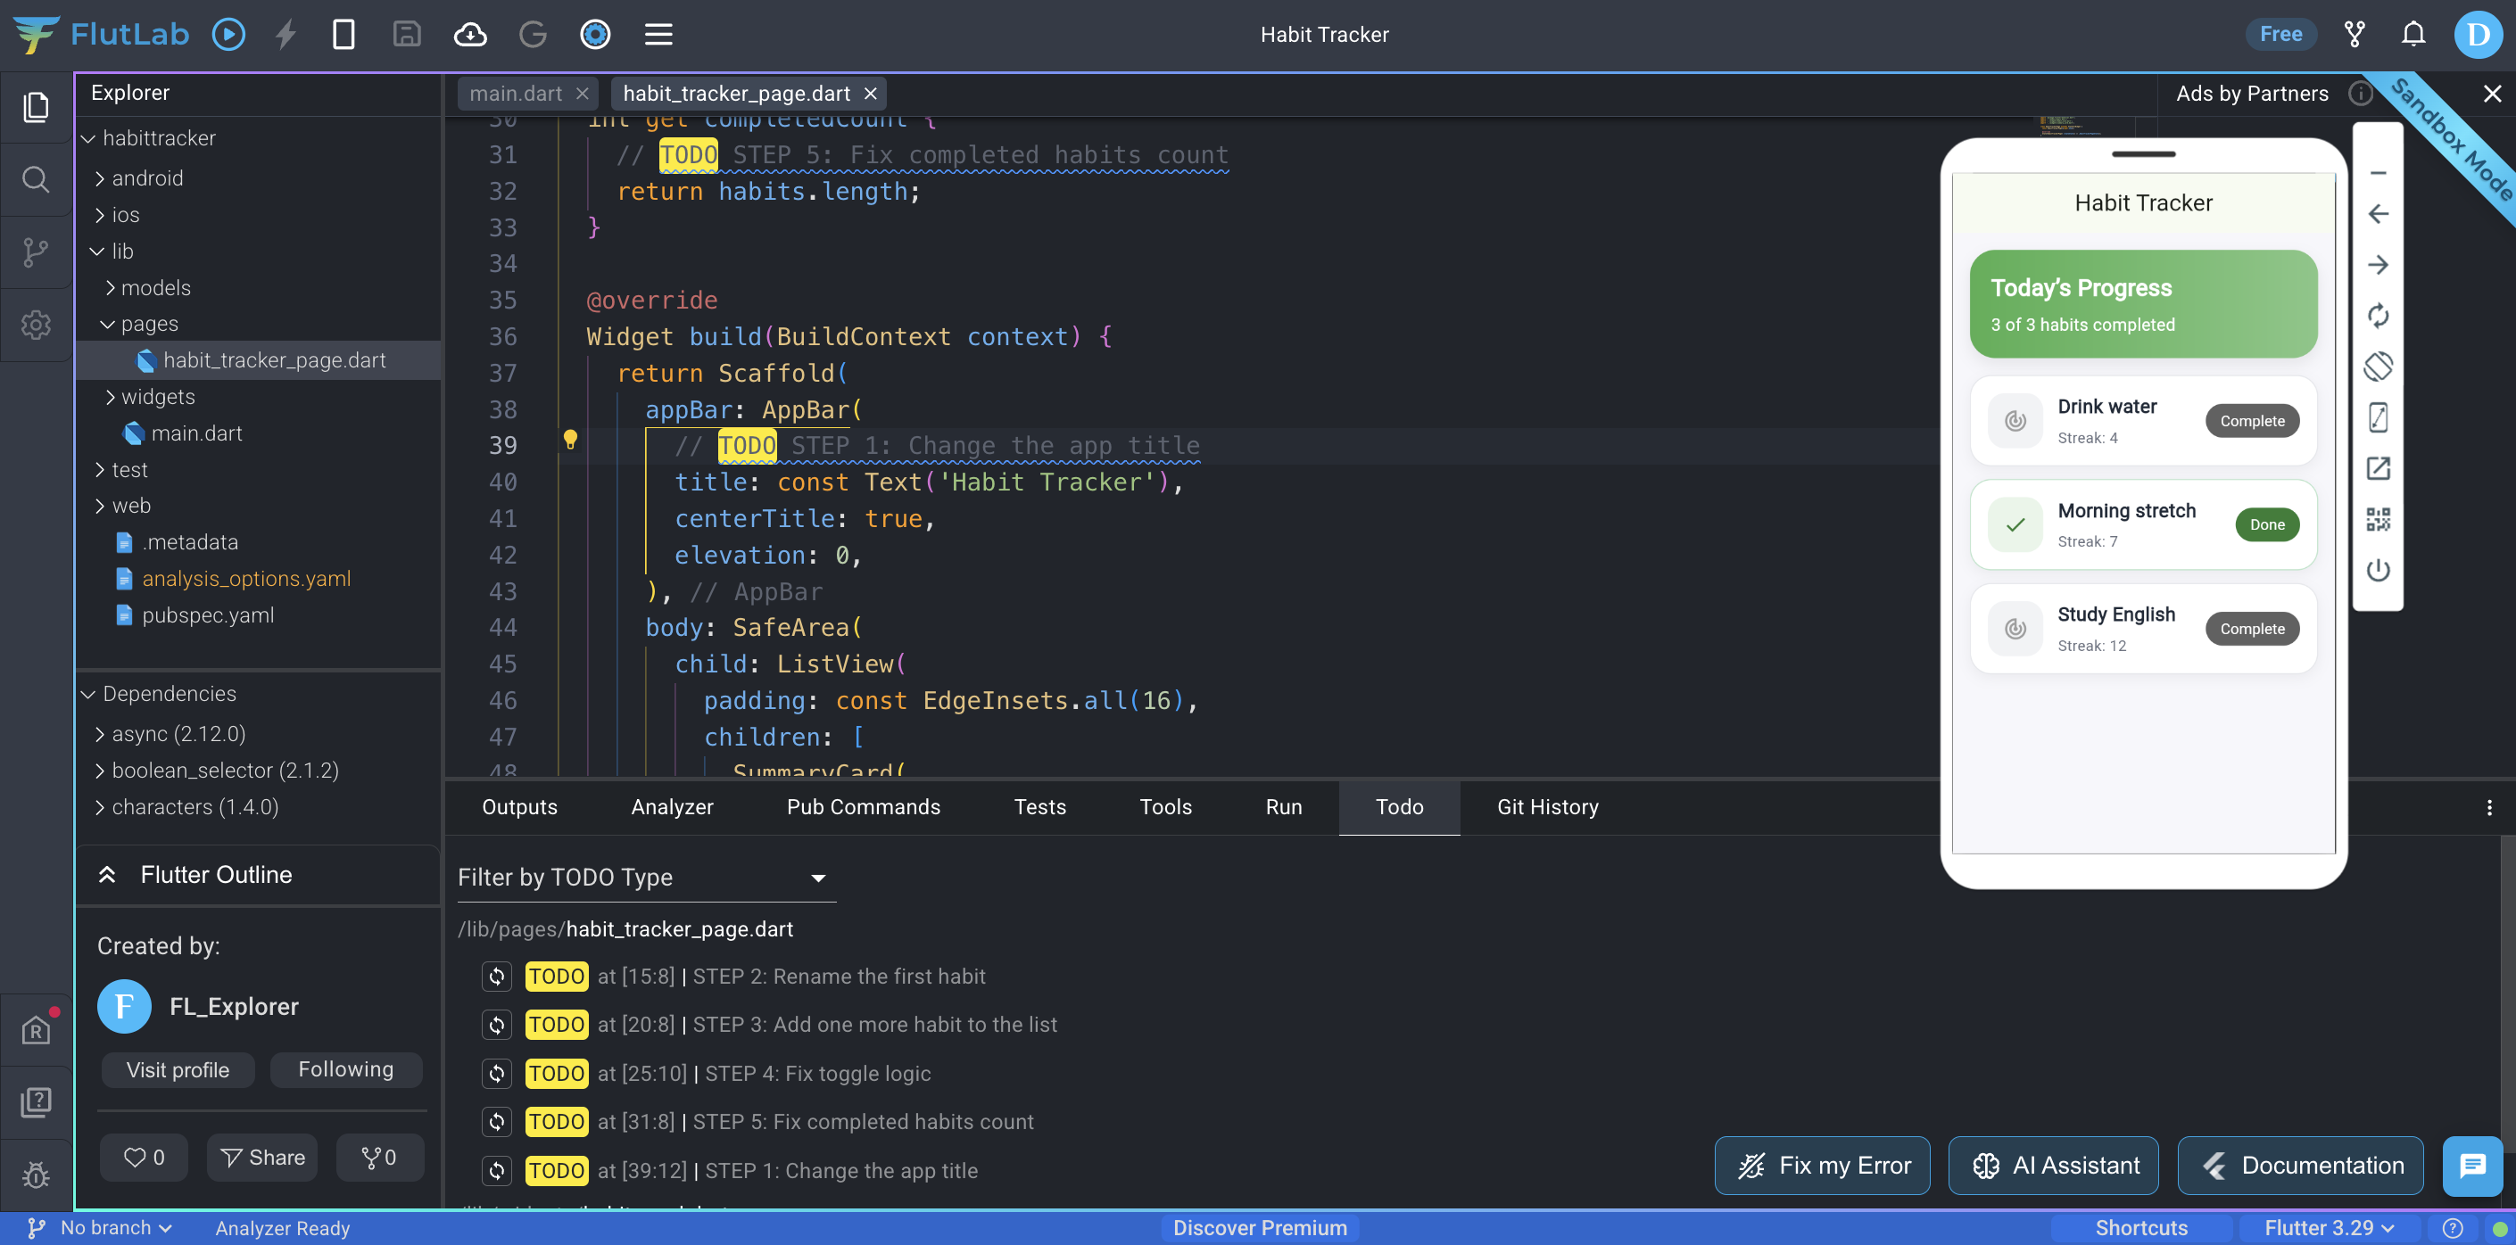Click the QR code icon beside emulator
Screen dimensions: 2516x1245
[2378, 519]
